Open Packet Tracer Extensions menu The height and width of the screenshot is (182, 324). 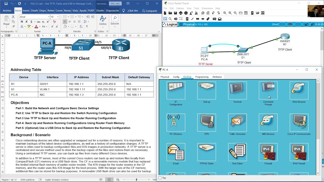pyautogui.click(x=207, y=8)
